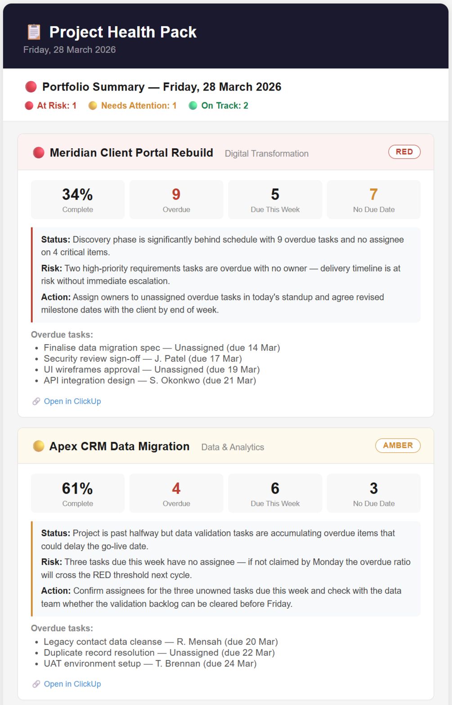This screenshot has width=452, height=705.
Task: Click the red dot next to At Risk
Action: pyautogui.click(x=29, y=105)
